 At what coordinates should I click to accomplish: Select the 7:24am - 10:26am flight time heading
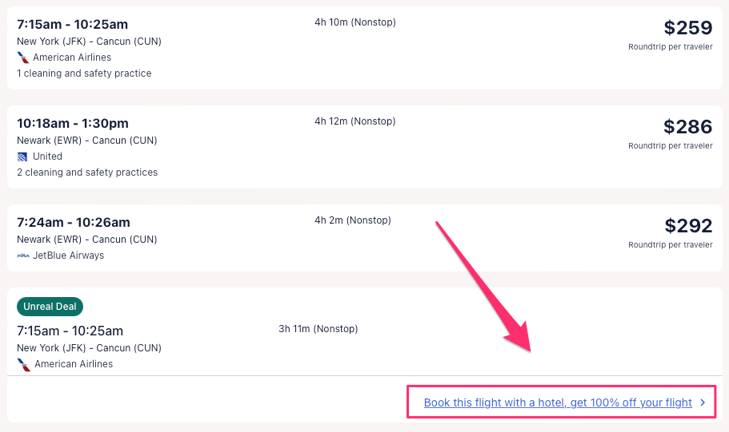click(74, 222)
